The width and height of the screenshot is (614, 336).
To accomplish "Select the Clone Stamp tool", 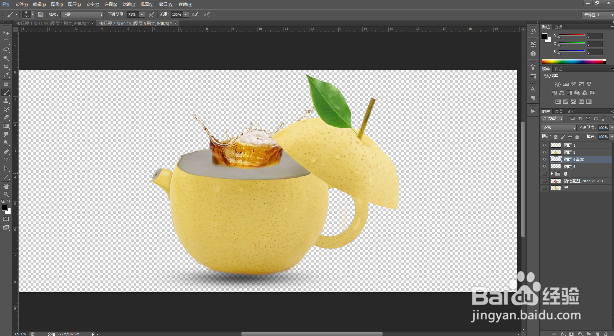I will [6, 101].
